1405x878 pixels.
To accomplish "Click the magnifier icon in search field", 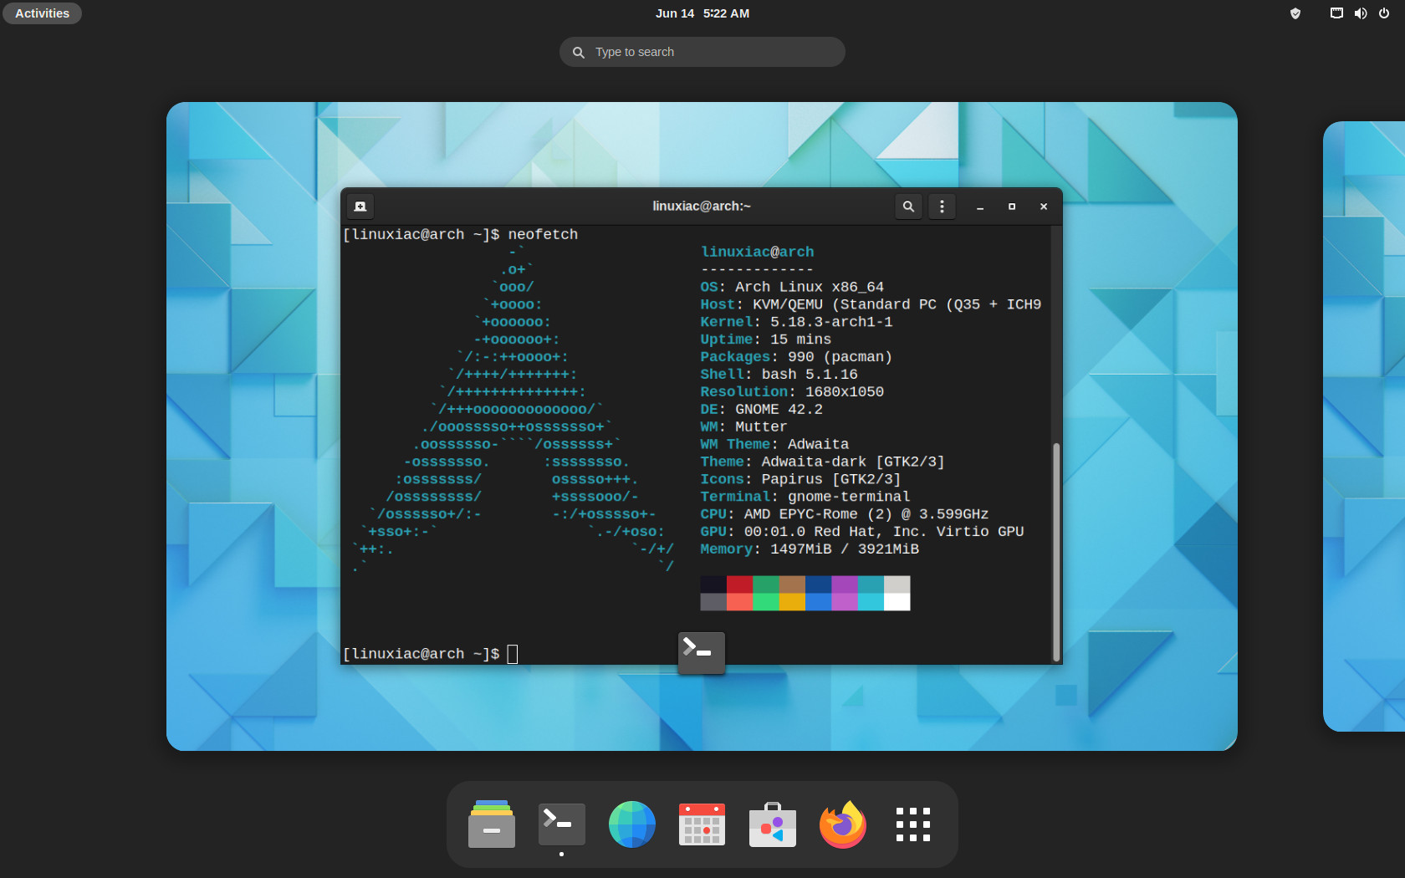I will 578,52.
